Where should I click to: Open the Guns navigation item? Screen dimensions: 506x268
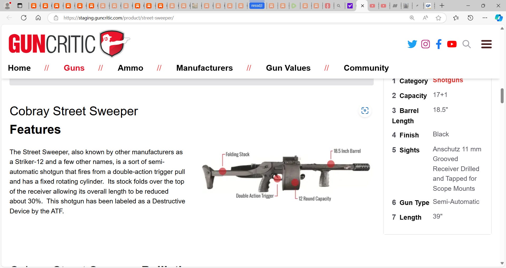pos(74,68)
